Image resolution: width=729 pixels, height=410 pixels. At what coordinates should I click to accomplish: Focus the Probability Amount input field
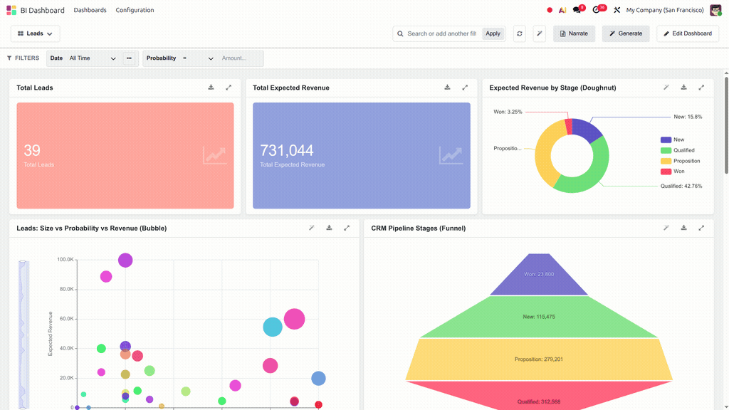[x=241, y=58]
